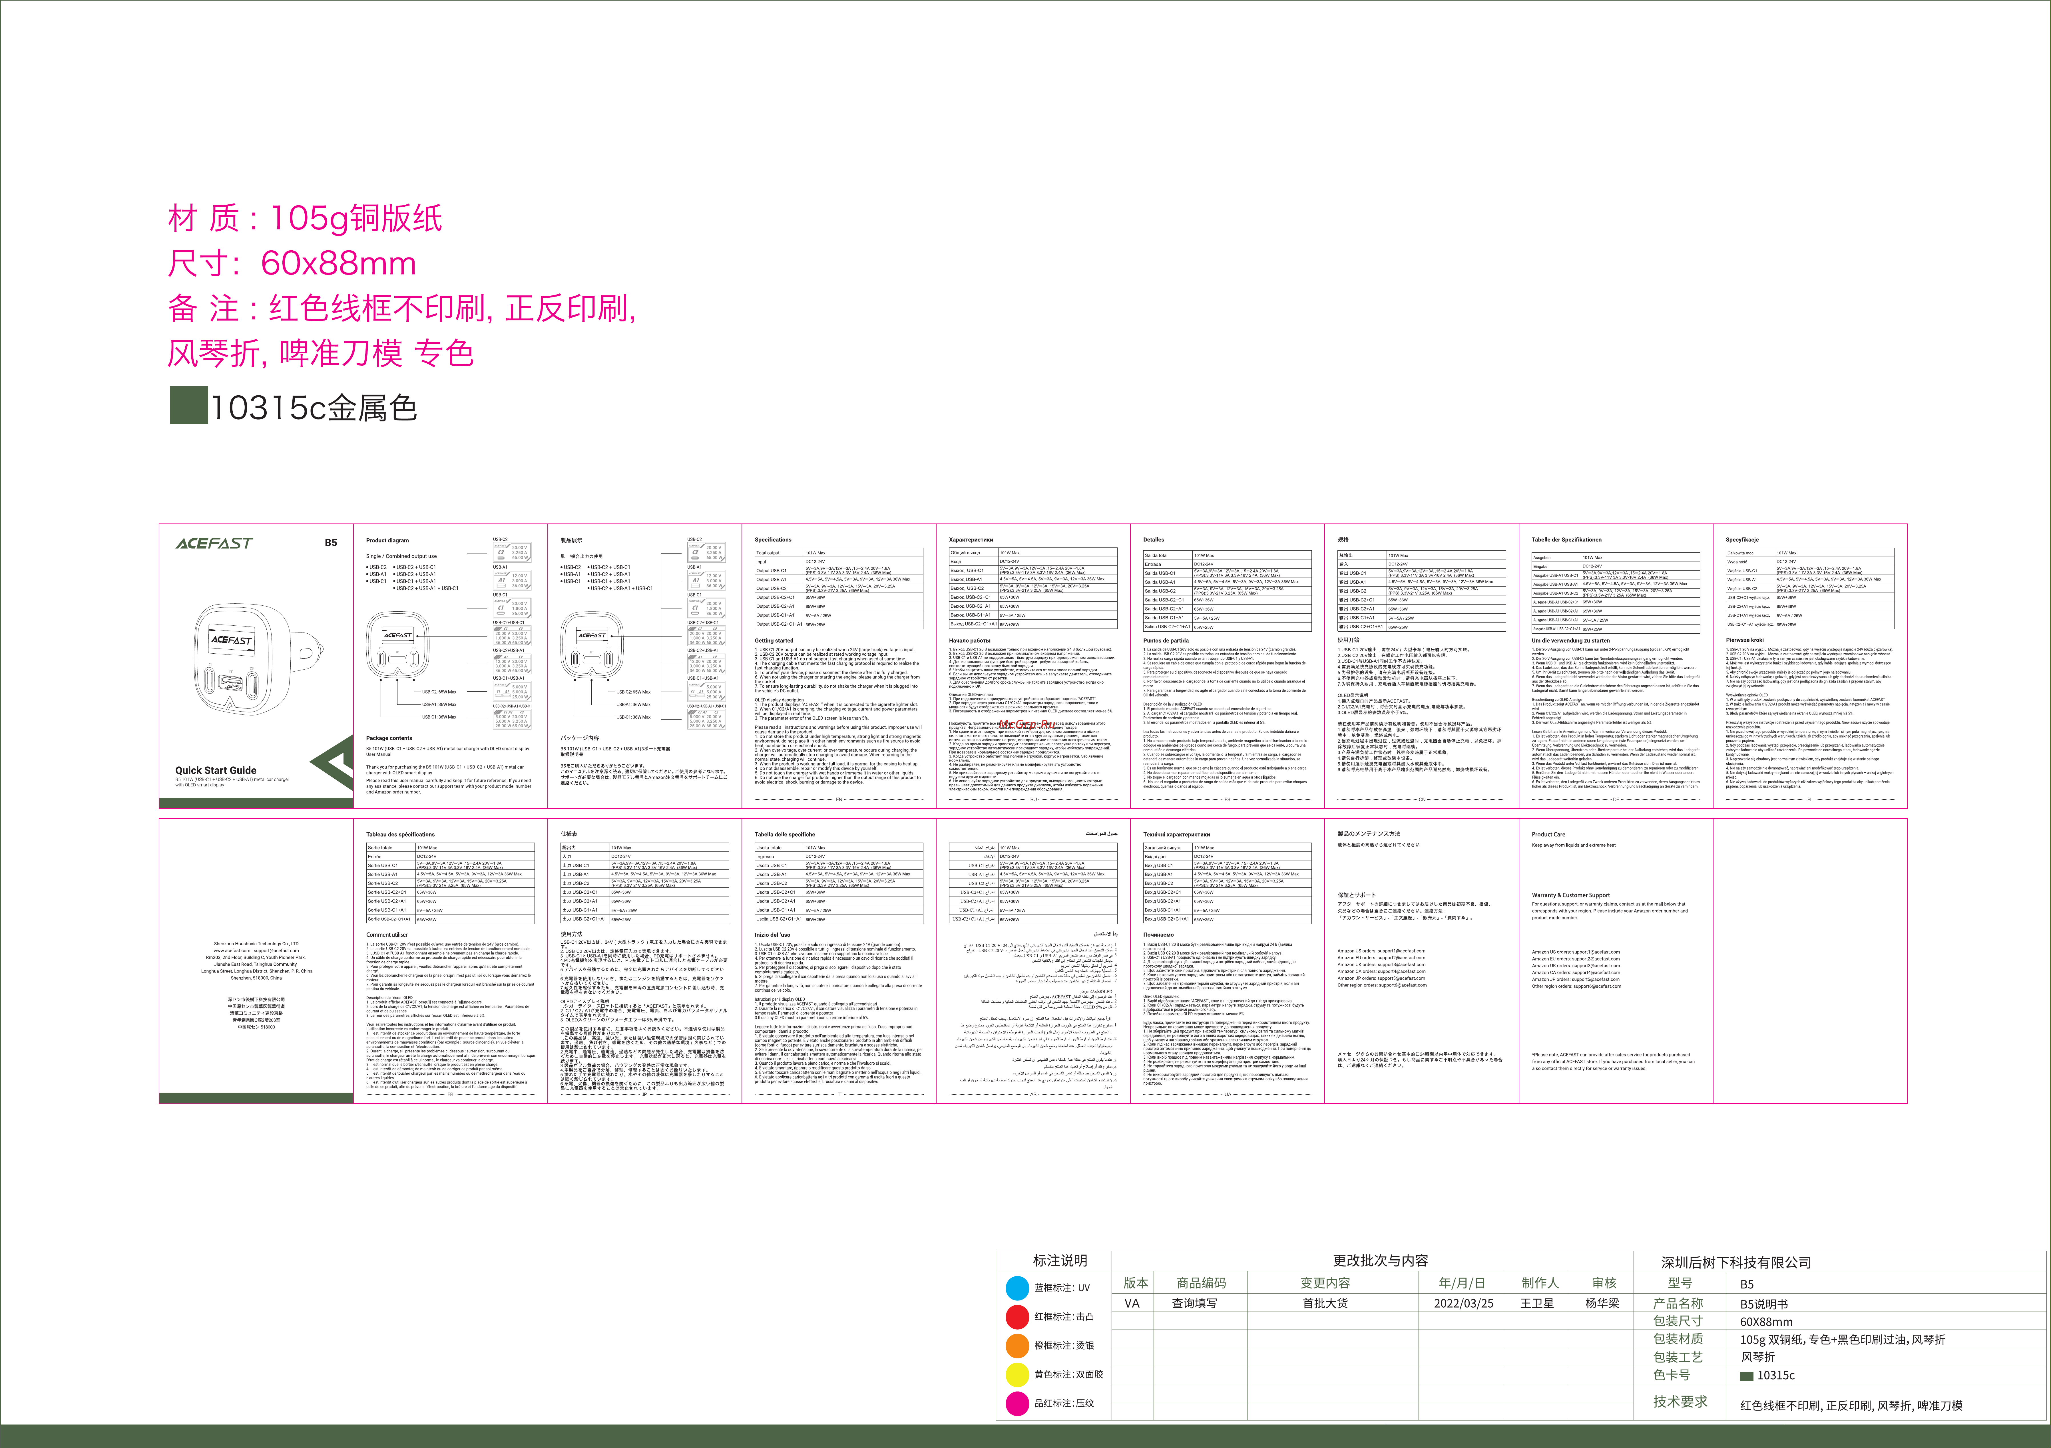2051x1448 pixels.
Task: Click the '包装工艺' row label
Action: pos(1678,1357)
